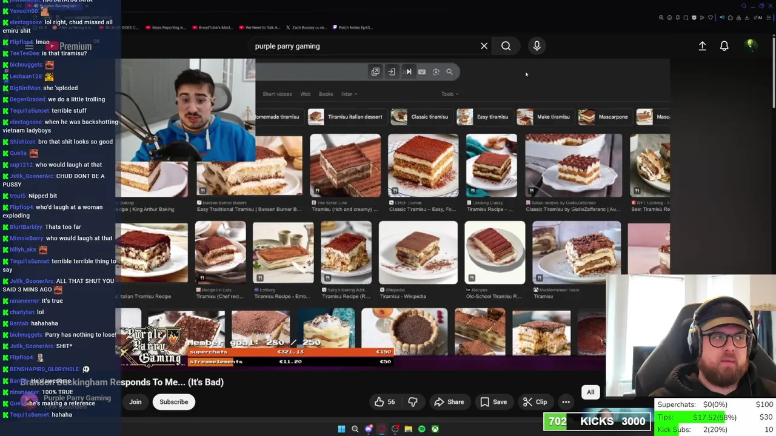
Task: Activate voice search microphone
Action: [537, 46]
